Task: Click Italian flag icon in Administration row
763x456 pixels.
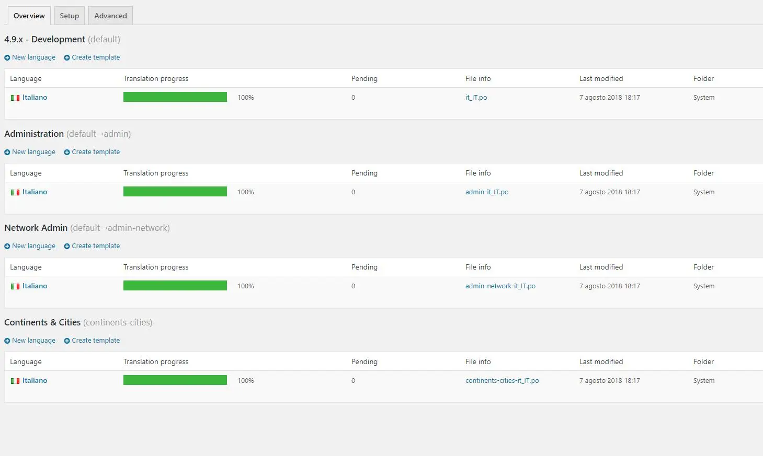Action: (x=15, y=193)
